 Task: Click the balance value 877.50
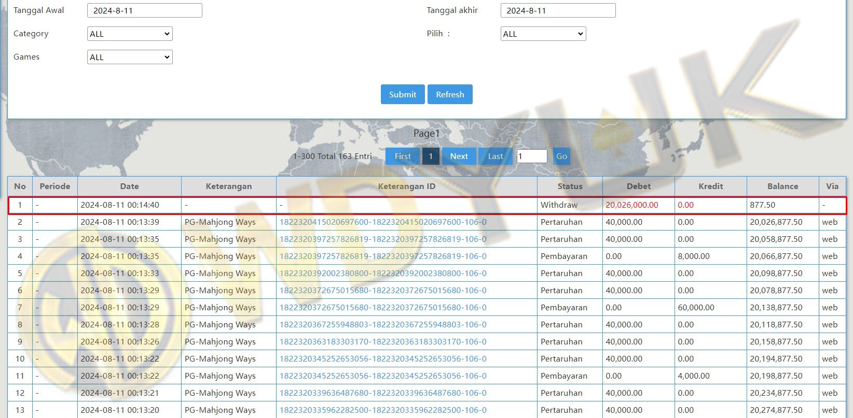coord(762,205)
